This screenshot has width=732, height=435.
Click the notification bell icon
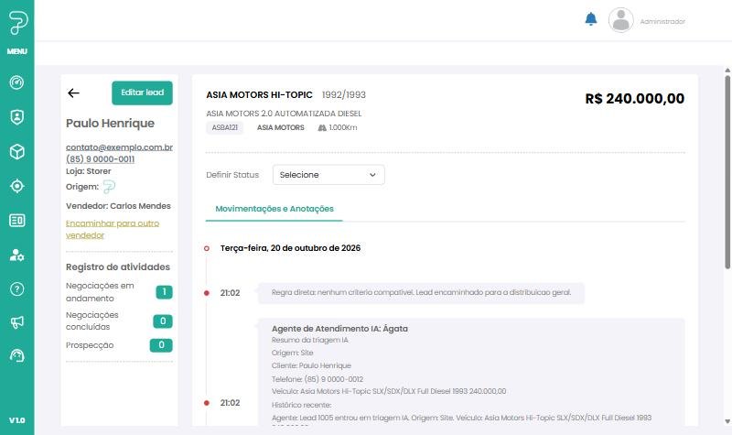(x=591, y=19)
